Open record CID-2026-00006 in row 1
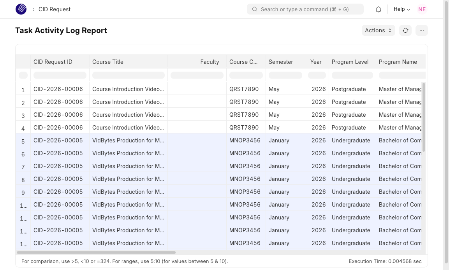 pos(58,89)
